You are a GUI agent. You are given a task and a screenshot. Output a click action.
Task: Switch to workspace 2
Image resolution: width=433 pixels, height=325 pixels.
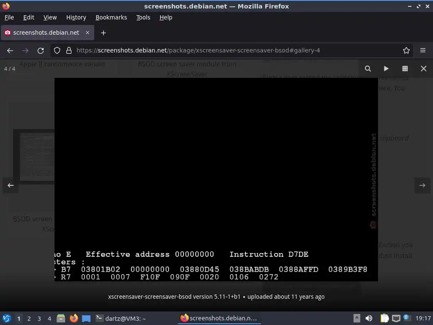[x=29, y=319]
